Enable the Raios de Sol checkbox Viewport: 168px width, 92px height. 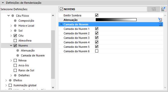click(x=15, y=70)
